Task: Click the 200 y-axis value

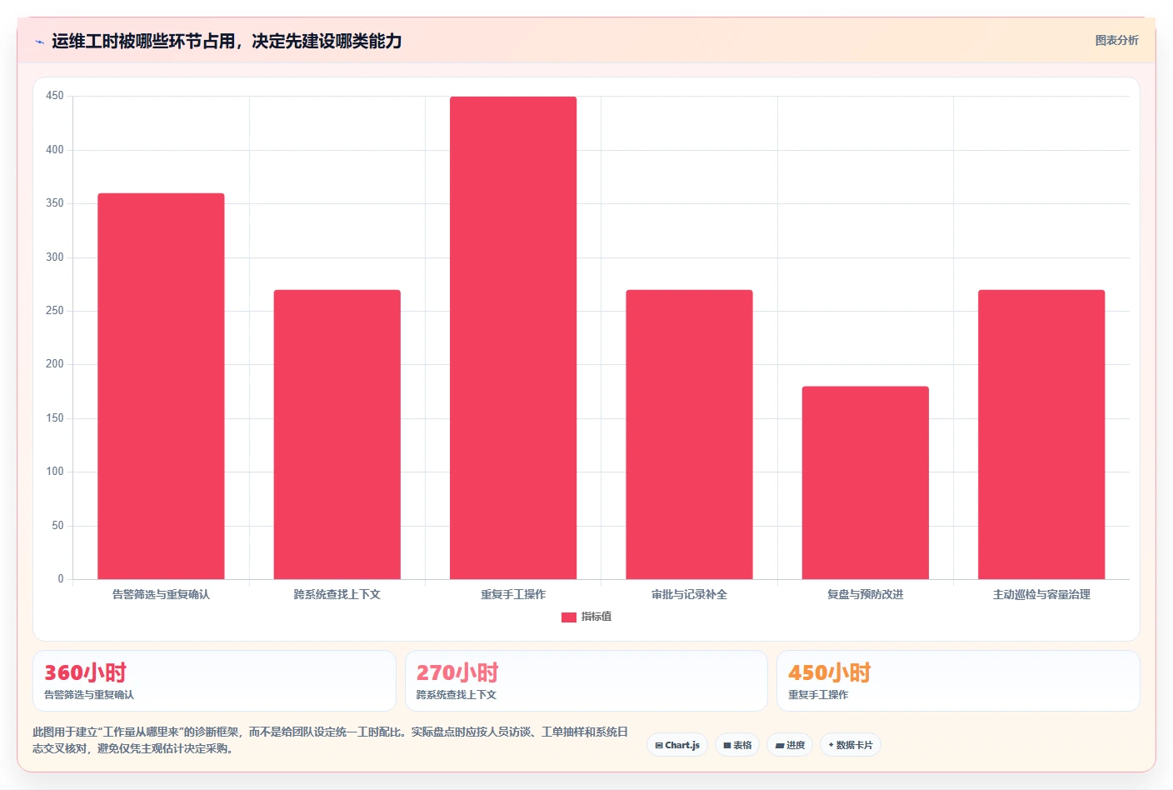Action: (55, 364)
